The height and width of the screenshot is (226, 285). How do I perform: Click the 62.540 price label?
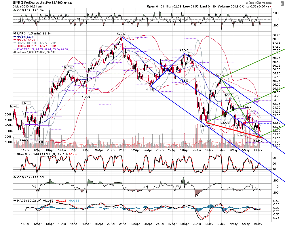[x=206, y=125]
